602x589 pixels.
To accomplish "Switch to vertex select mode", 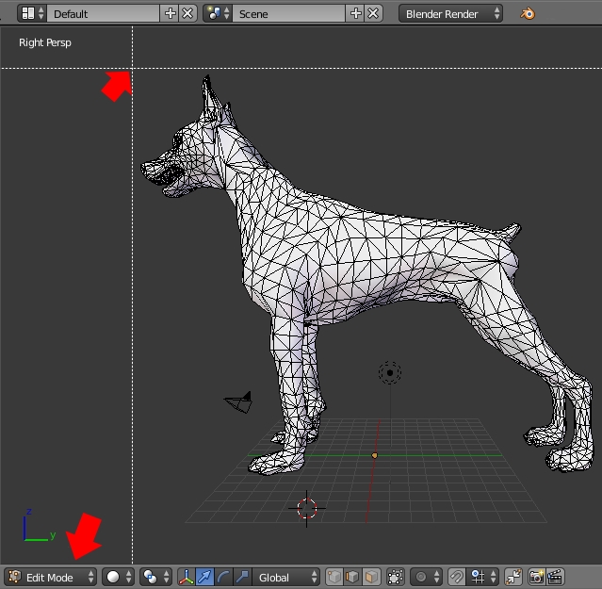I will click(334, 577).
